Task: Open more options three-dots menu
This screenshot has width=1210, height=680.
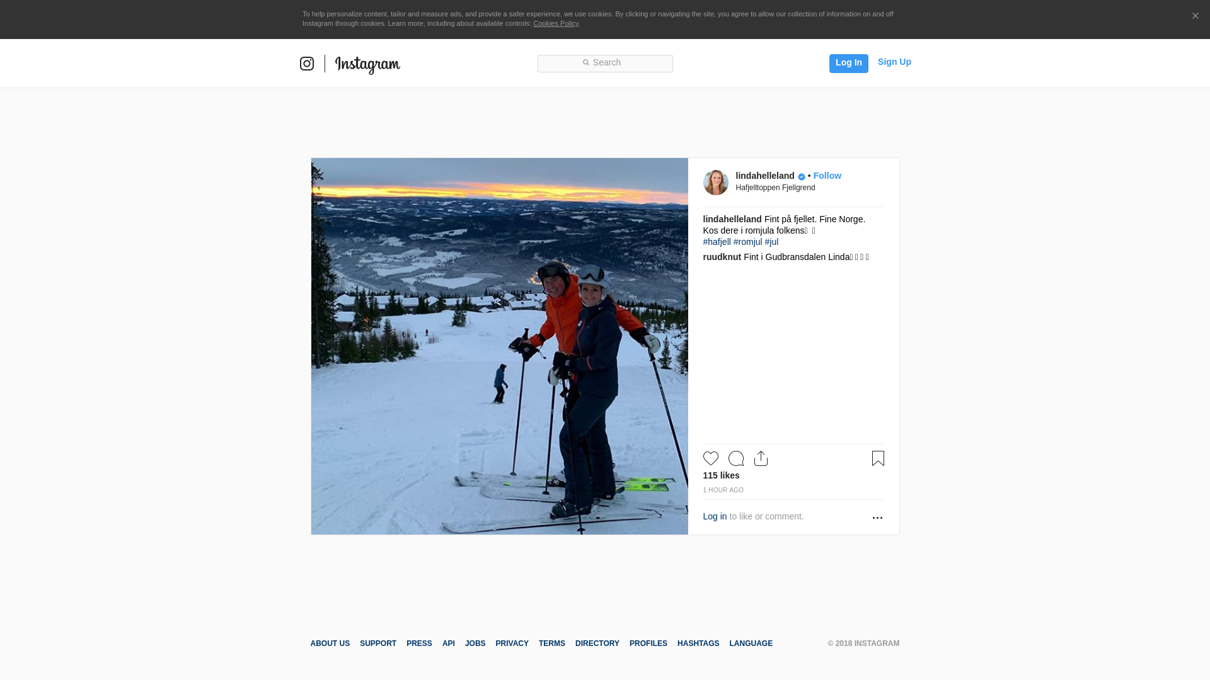Action: pyautogui.click(x=877, y=518)
